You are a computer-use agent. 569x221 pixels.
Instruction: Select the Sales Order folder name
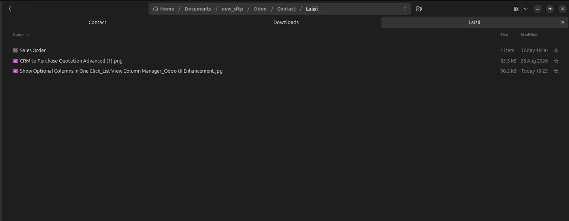click(33, 51)
